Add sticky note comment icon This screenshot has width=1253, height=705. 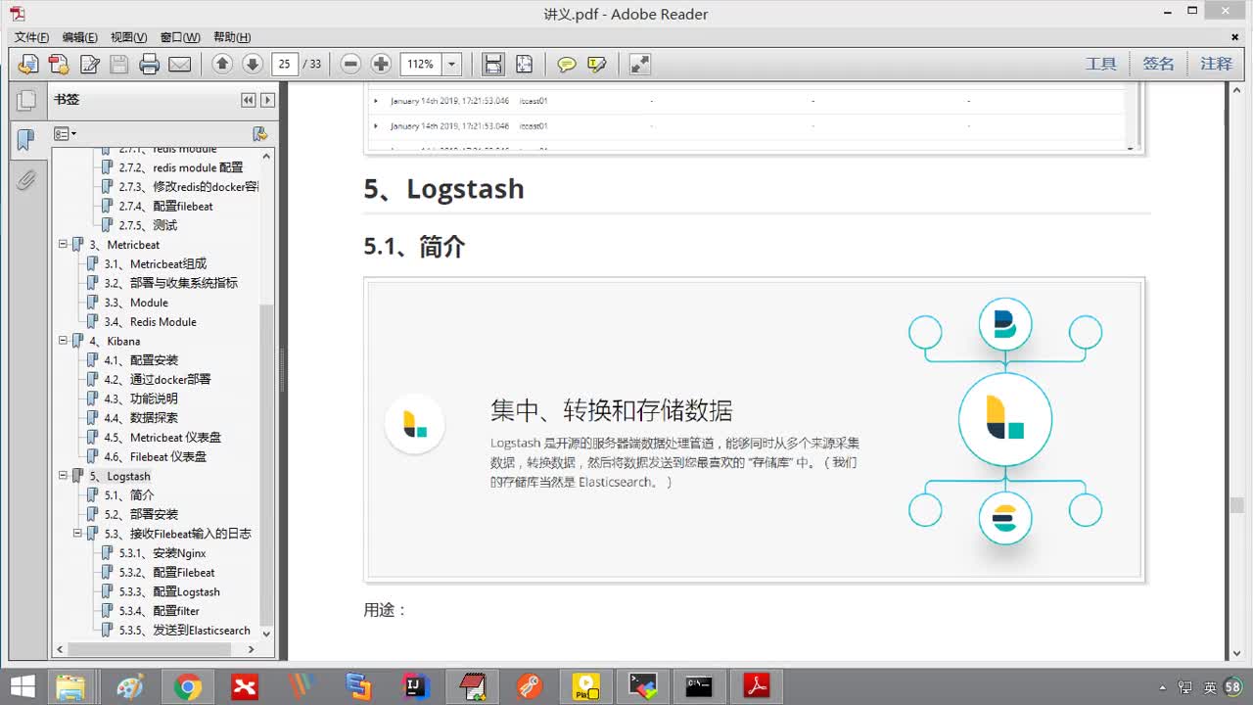[567, 65]
